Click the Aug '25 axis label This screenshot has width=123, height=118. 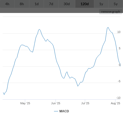[x=115, y=103]
